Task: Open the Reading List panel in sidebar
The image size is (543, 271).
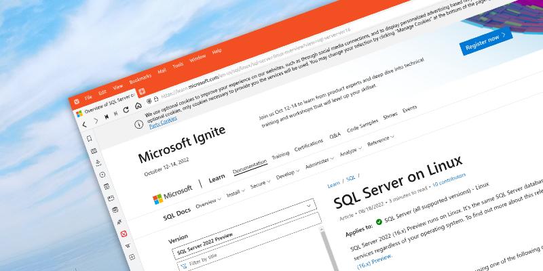Action: pyautogui.click(x=94, y=151)
